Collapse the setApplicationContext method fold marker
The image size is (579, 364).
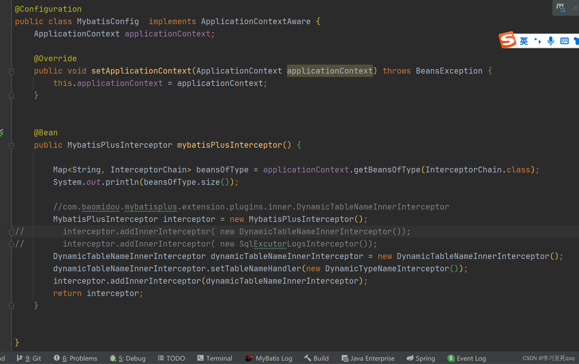click(x=12, y=71)
